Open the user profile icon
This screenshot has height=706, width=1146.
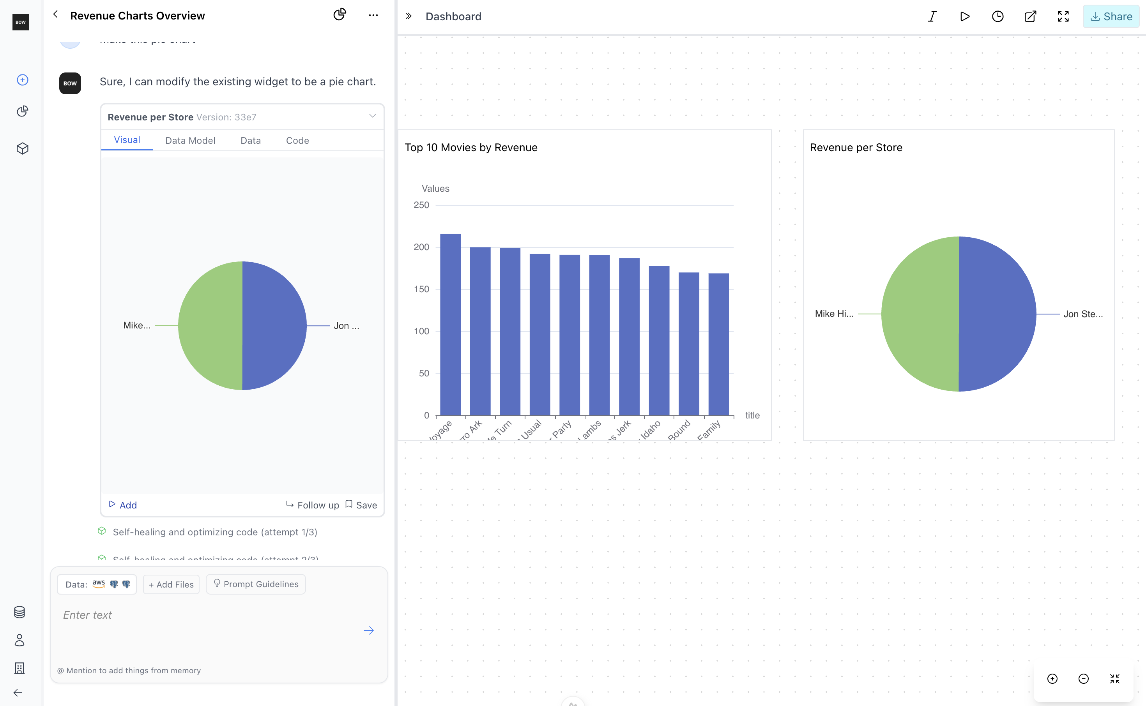pos(19,640)
